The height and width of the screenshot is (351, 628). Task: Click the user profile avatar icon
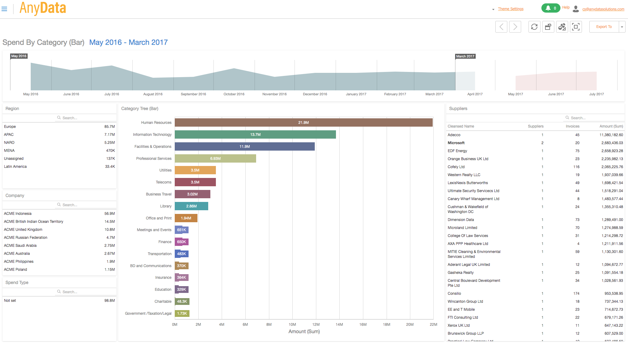(576, 9)
